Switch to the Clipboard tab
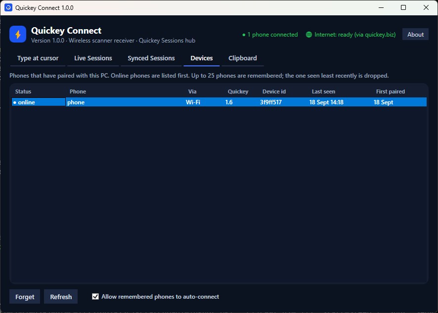The image size is (438, 313). (x=242, y=58)
